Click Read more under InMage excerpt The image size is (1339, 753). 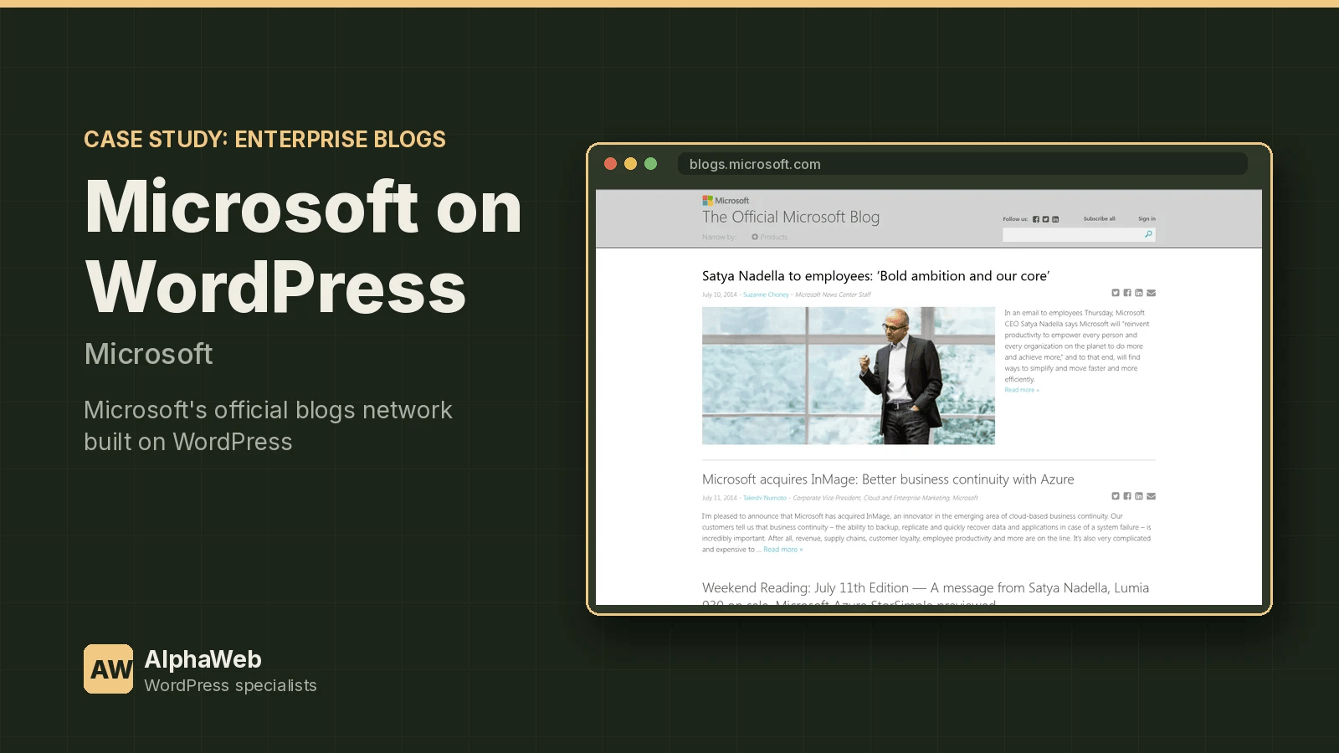click(782, 550)
